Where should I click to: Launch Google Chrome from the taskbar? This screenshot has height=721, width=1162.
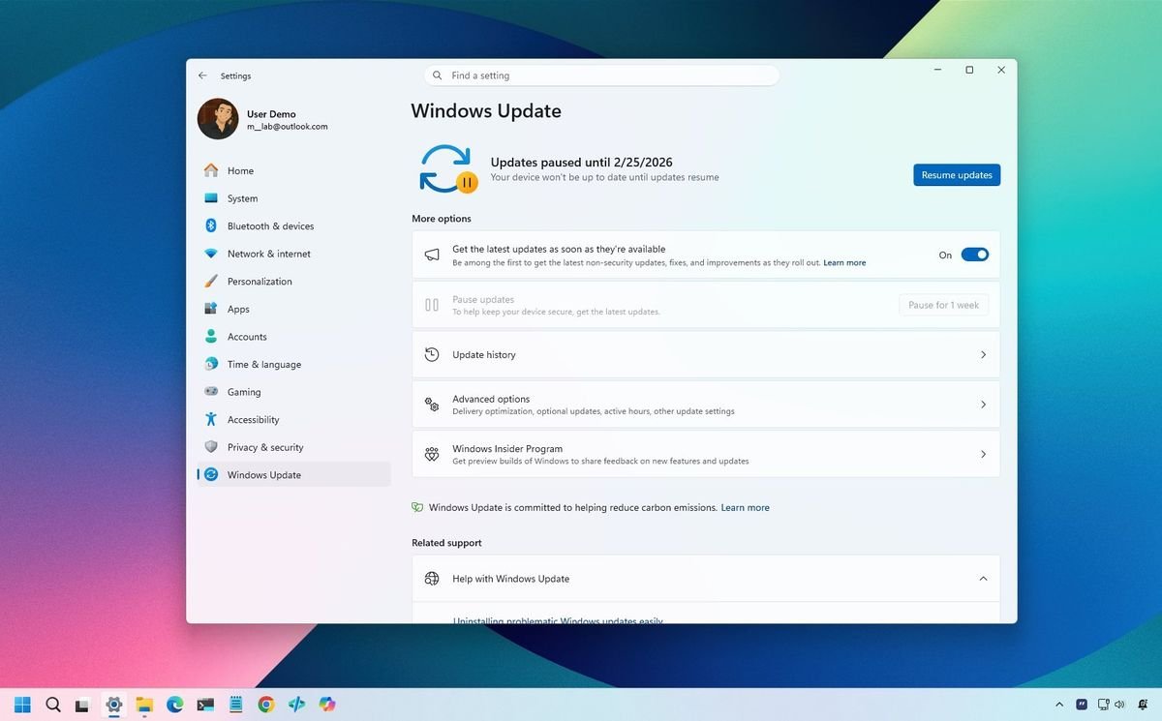(265, 705)
